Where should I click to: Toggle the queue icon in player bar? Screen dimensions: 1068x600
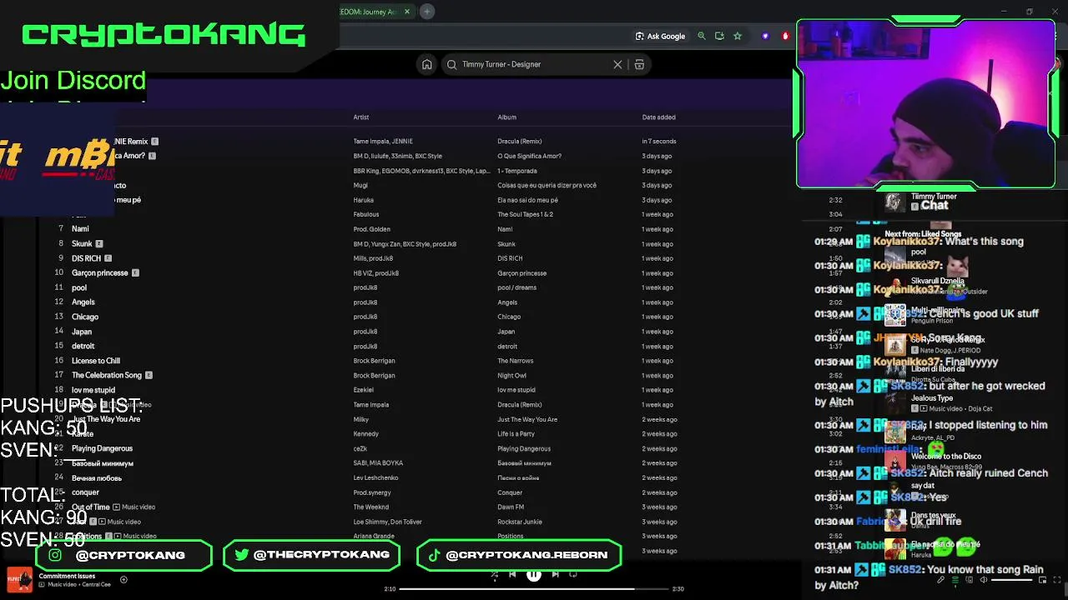point(955,580)
